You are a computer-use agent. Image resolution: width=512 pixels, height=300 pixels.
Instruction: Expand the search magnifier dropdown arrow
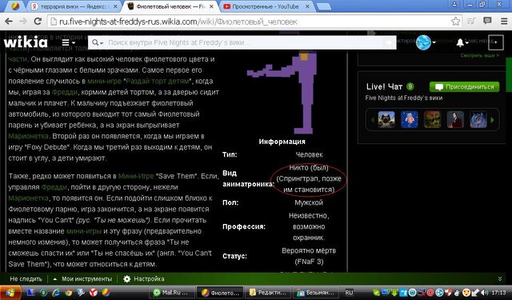coord(98,42)
